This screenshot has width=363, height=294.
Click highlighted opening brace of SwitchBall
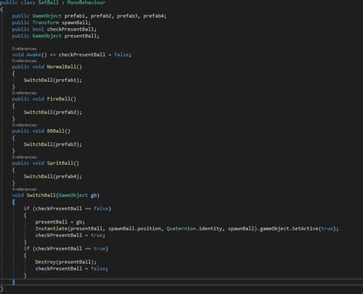14,202
